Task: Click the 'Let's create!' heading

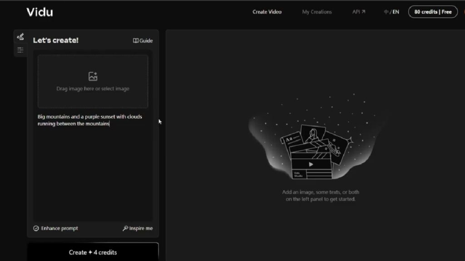Action: click(x=56, y=40)
